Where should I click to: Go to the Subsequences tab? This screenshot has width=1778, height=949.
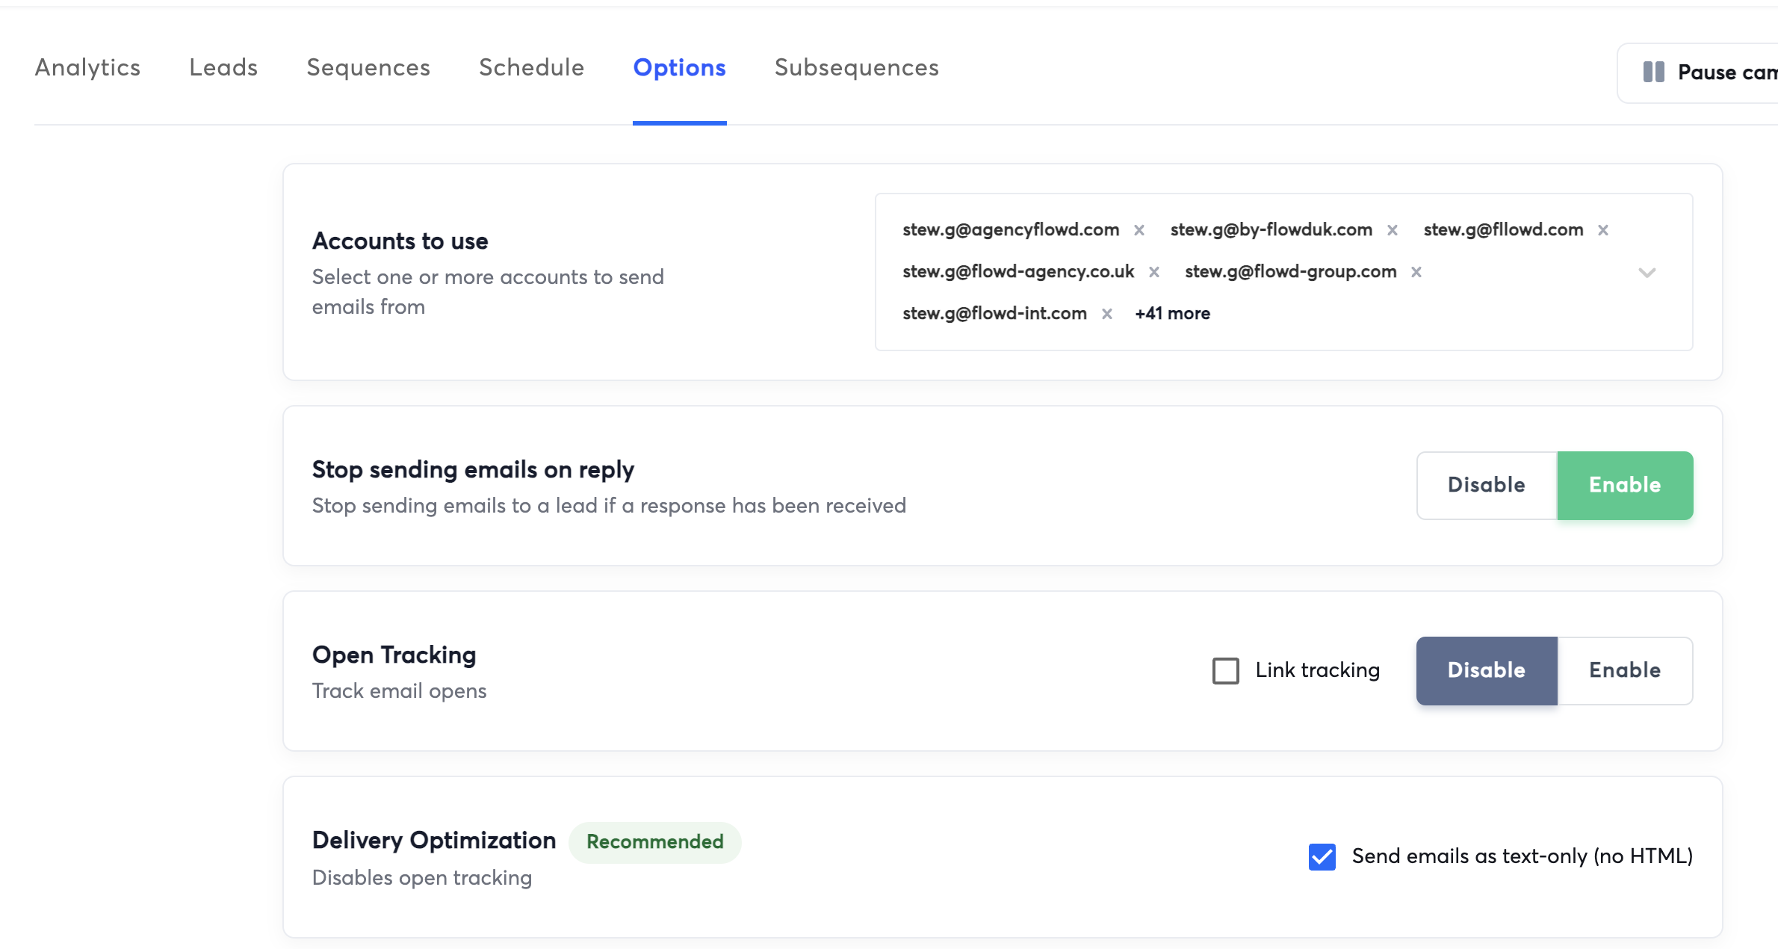[856, 68]
